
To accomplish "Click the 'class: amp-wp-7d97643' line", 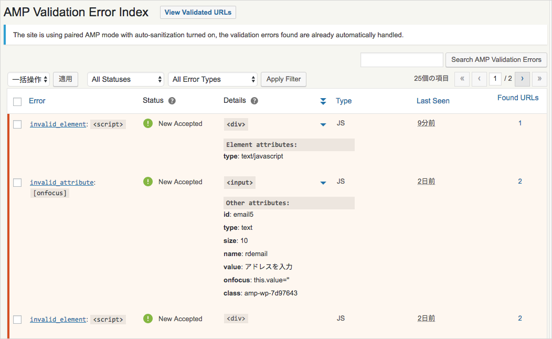I will click(x=260, y=293).
